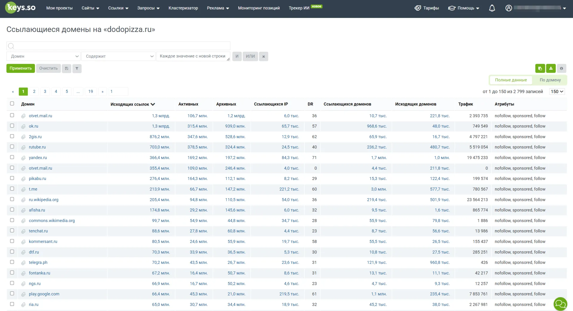Viewport: 573px width, 311px height.
Task: Click the link icon beside telegra.ph
Action: tap(23, 263)
